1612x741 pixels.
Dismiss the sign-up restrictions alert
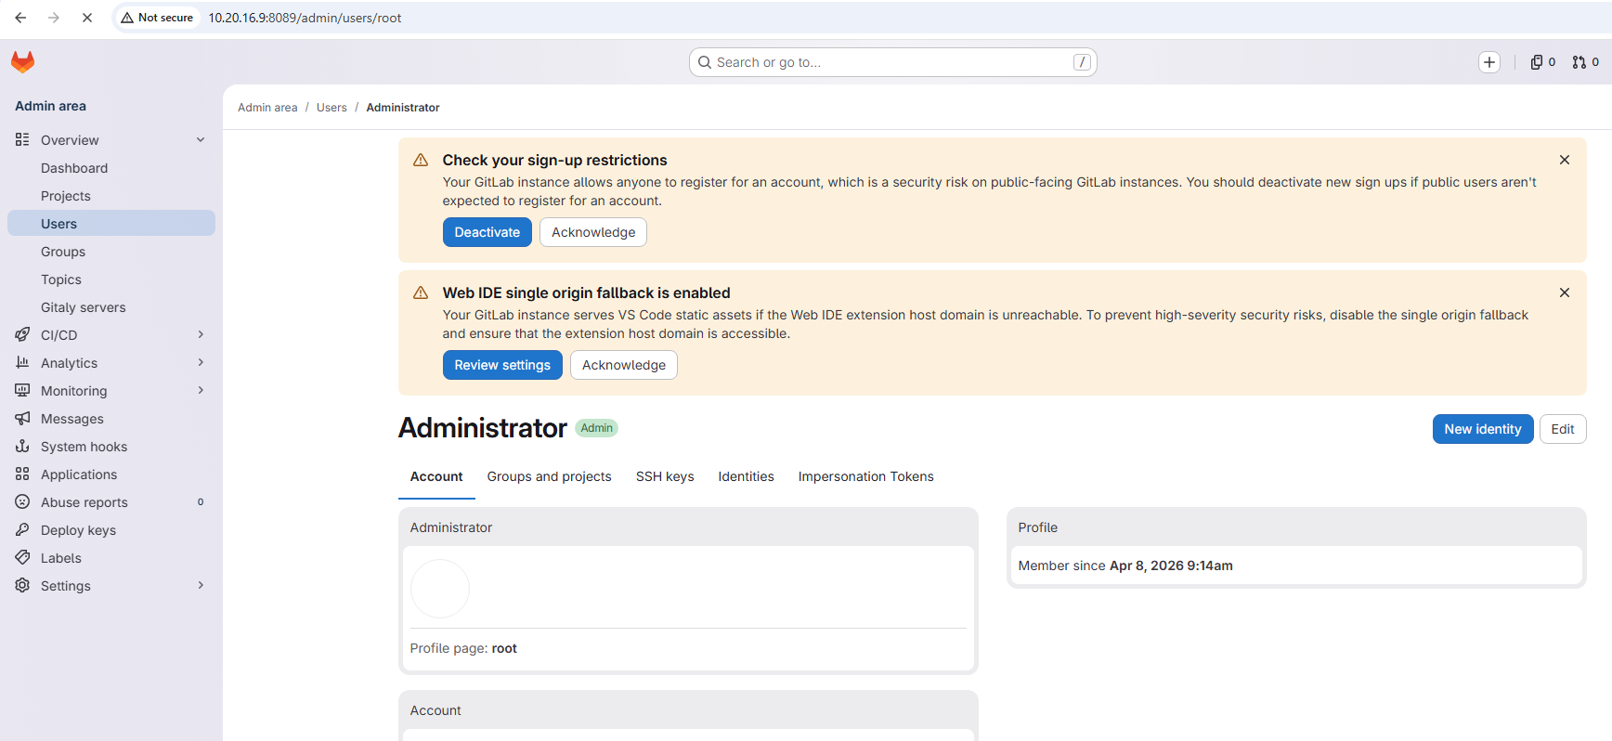click(x=1565, y=160)
